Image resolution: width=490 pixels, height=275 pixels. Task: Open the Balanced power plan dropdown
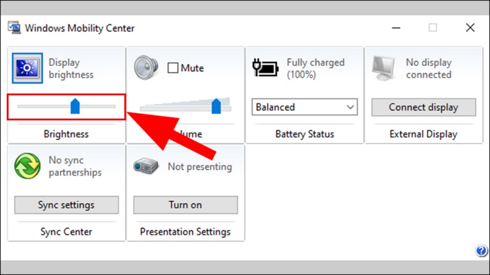point(305,107)
